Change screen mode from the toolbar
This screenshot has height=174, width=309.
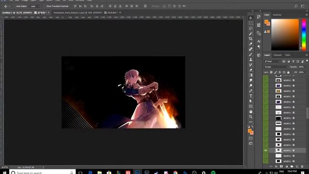251,144
